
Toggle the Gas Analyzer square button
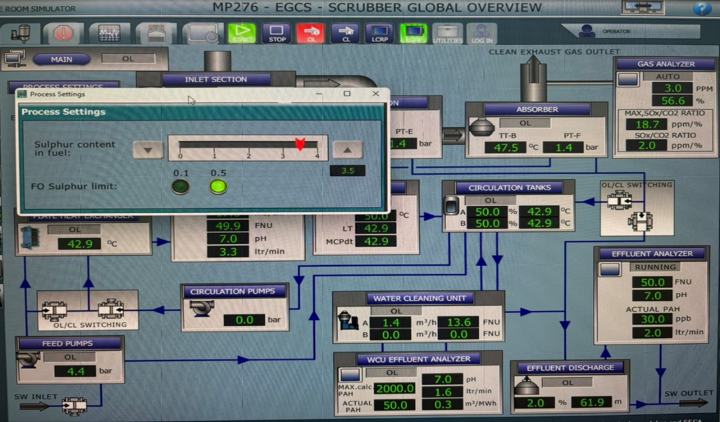coord(628,80)
